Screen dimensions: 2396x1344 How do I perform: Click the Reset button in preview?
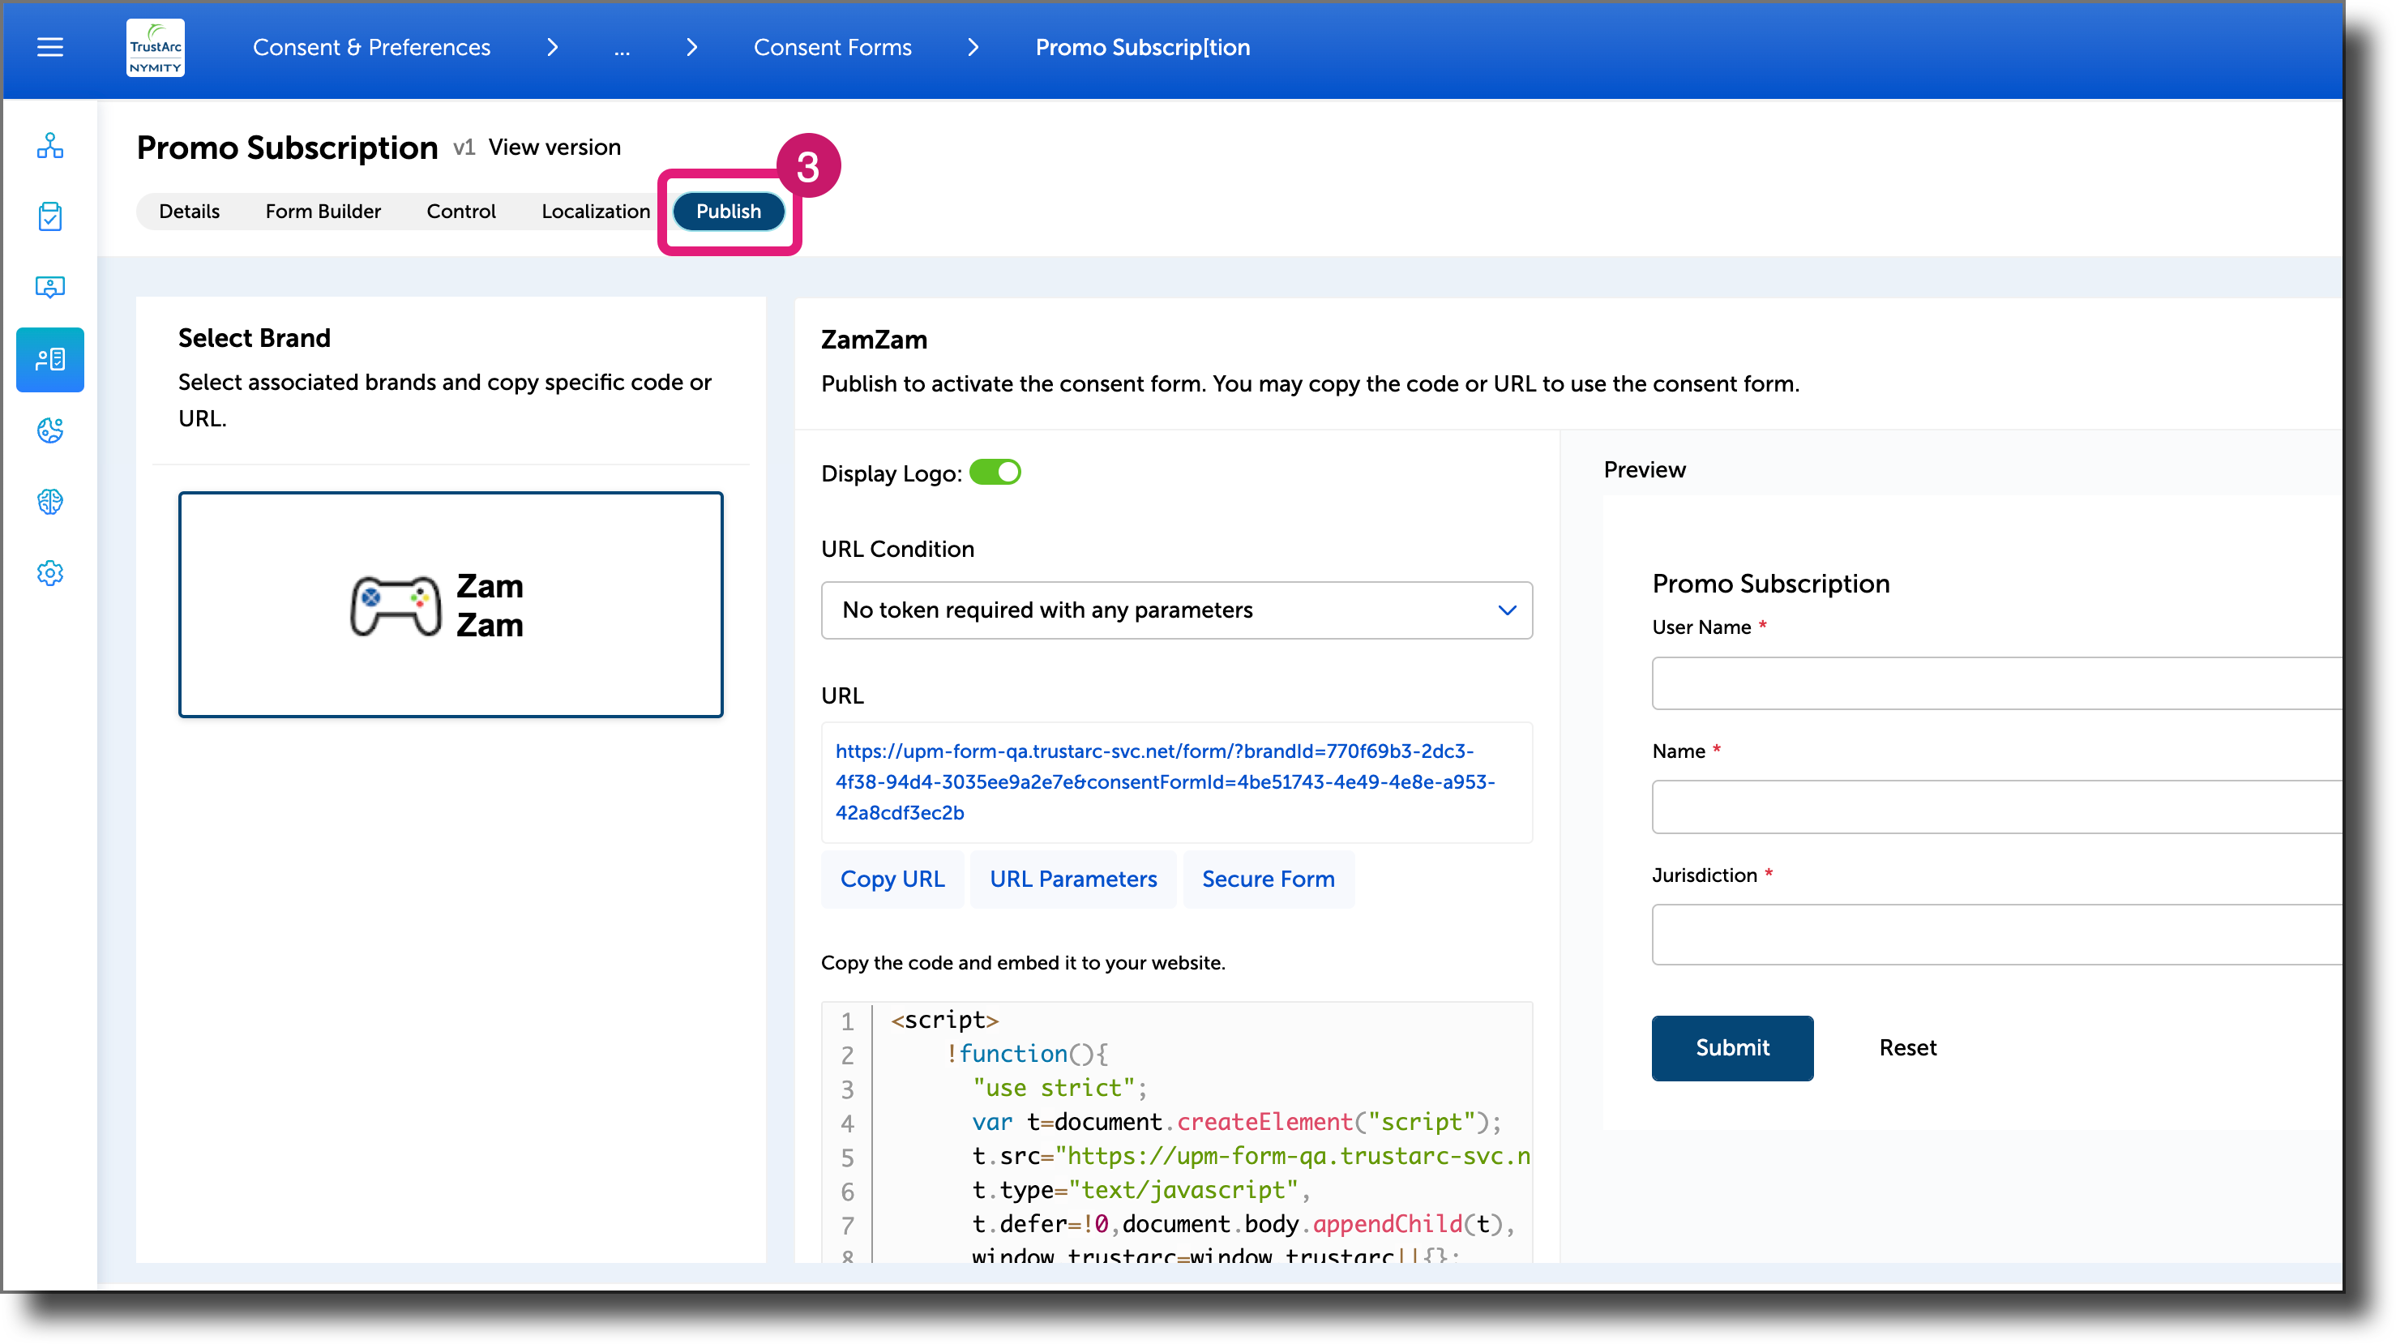pyautogui.click(x=1908, y=1047)
